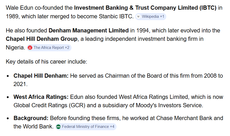Viewport: 230px width, 136px height.
Task: Expand the '+4' additional sources count
Action: pos(112,127)
